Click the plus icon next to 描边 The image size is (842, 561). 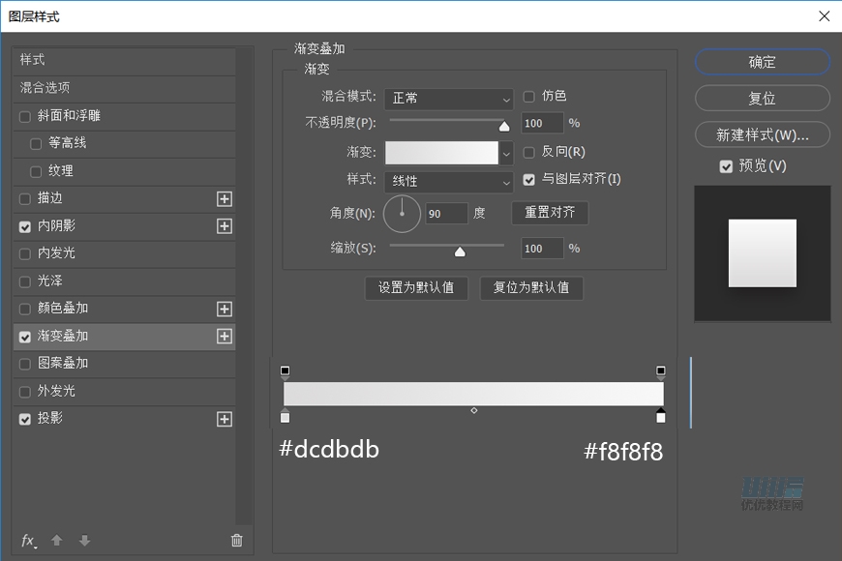pos(225,198)
